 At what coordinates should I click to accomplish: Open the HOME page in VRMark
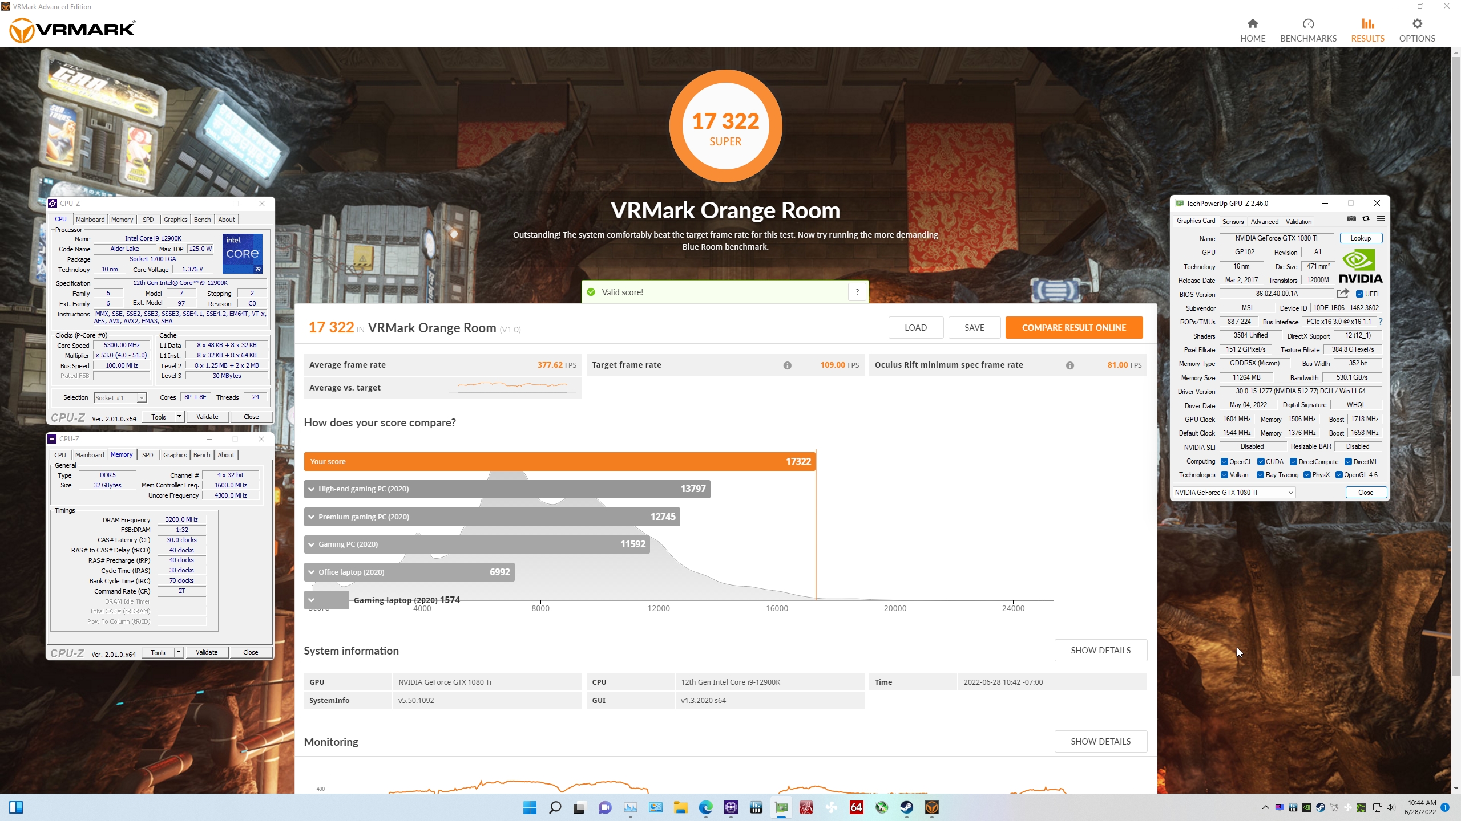pyautogui.click(x=1252, y=30)
